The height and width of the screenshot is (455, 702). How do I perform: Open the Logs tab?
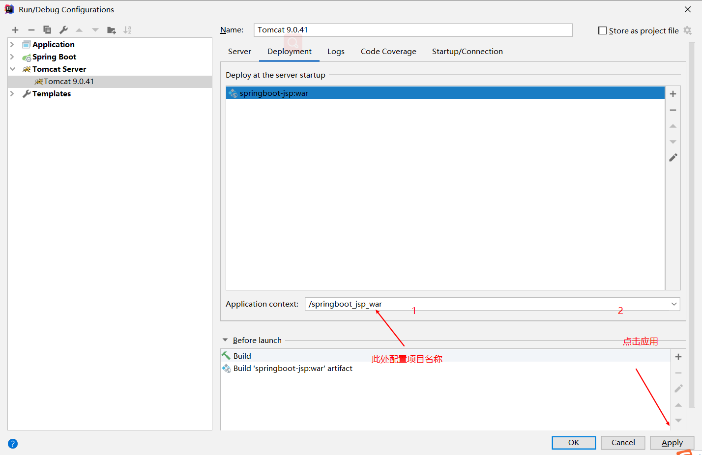click(336, 52)
